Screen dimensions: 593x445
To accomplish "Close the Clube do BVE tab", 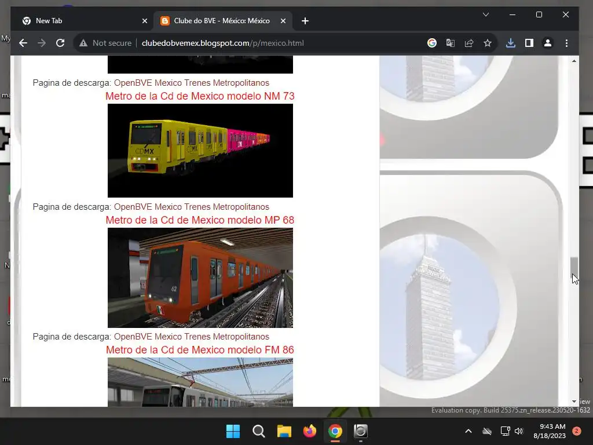I will 283,21.
